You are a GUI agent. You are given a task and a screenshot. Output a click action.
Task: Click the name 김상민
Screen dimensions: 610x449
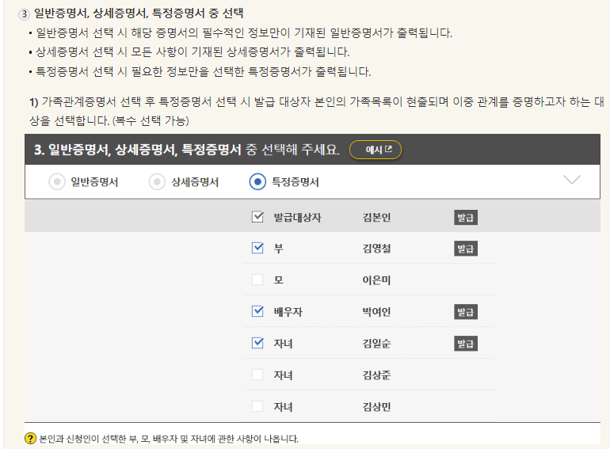tap(376, 407)
